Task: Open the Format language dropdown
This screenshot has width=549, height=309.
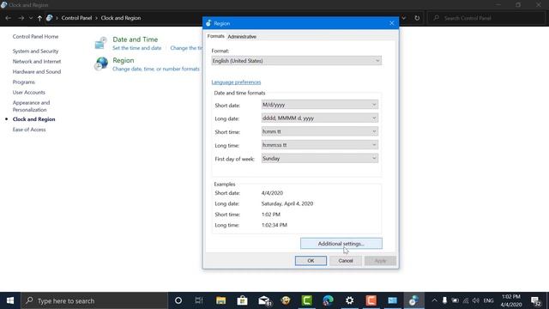Action: coord(297,61)
